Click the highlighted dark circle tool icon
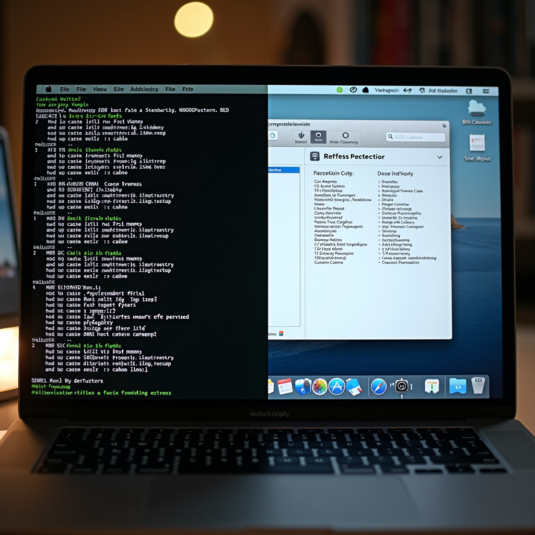Image resolution: width=535 pixels, height=535 pixels. (x=318, y=135)
